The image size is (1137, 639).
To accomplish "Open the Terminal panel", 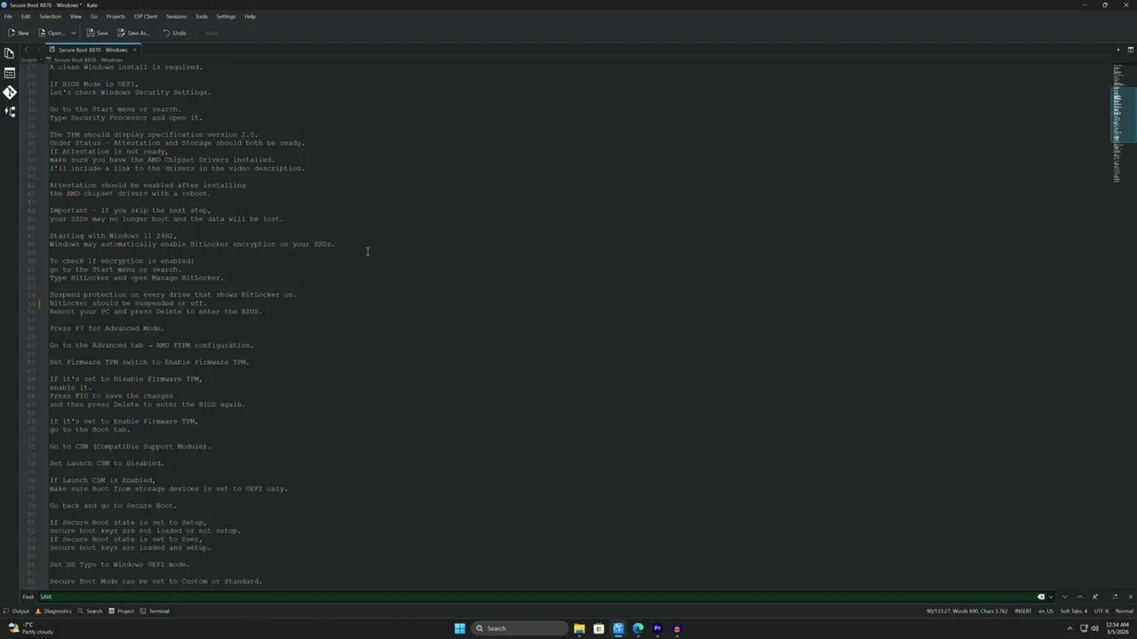I will click(155, 611).
